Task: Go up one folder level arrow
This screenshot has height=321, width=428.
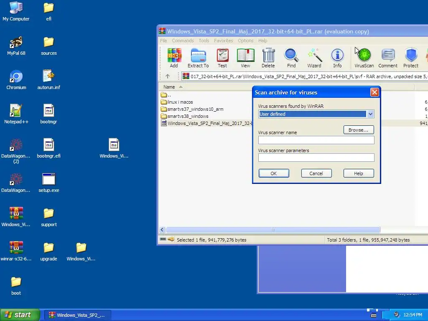Action: pos(167,76)
